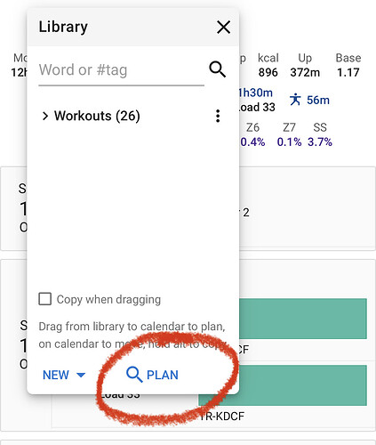This screenshot has width=376, height=445.
Task: Select the Workouts (26) folder label
Action: click(97, 116)
